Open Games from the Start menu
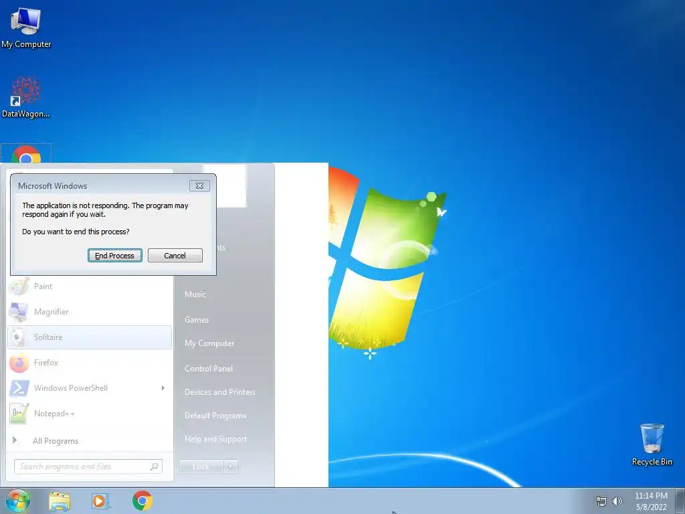Image resolution: width=685 pixels, height=514 pixels. pyautogui.click(x=197, y=320)
